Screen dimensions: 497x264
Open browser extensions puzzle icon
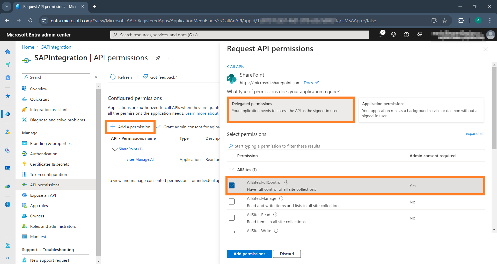[x=461, y=20]
